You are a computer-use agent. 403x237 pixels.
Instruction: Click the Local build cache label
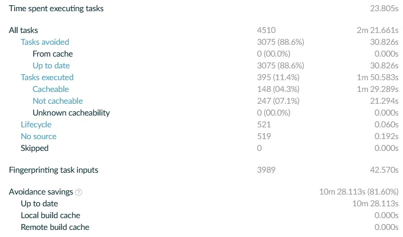pyautogui.click(x=50, y=215)
